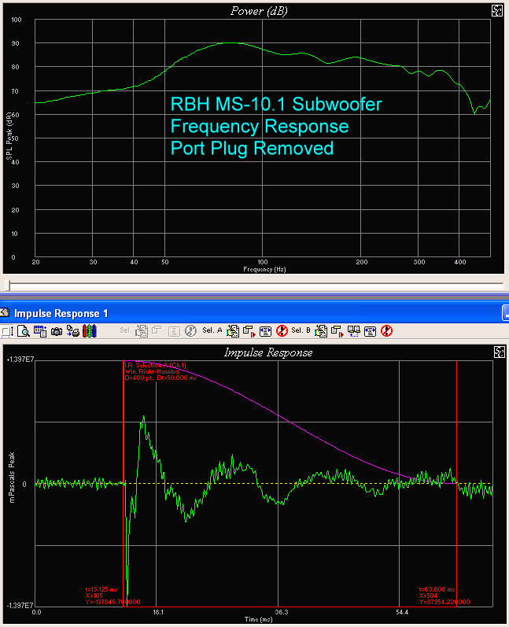Screen dimensions: 509x627
Task: Click the 'I.R. Selection A (Ch.1)' annotation
Action: [155, 365]
